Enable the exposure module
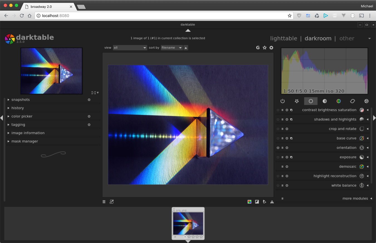Image resolution: width=376 pixels, height=243 pixels. pyautogui.click(x=277, y=157)
